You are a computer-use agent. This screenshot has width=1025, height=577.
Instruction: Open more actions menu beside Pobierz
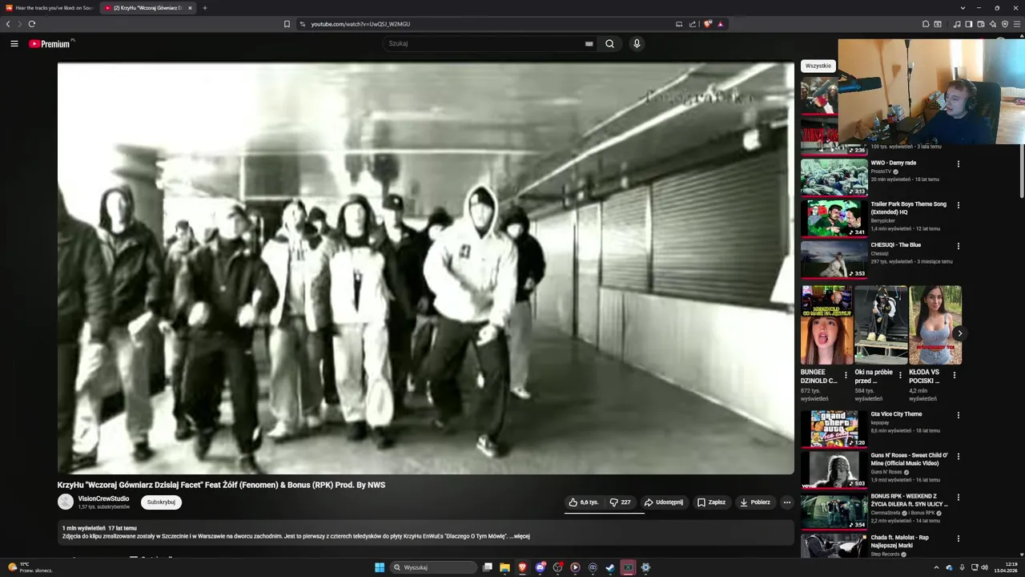click(787, 502)
